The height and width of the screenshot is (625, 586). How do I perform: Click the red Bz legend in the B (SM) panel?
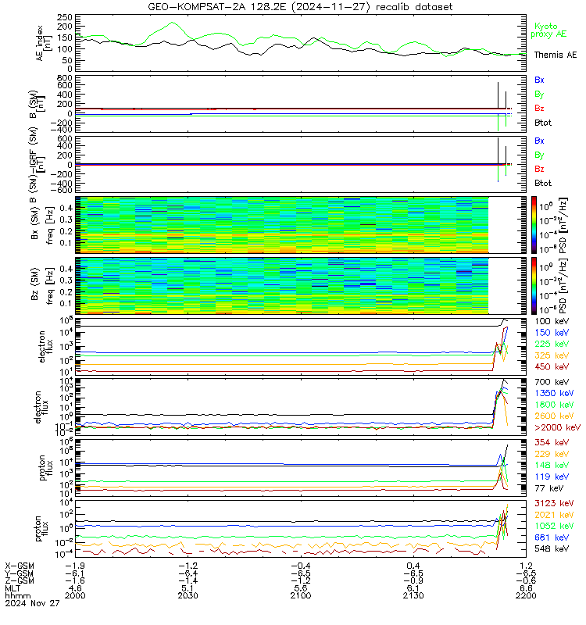click(x=539, y=108)
